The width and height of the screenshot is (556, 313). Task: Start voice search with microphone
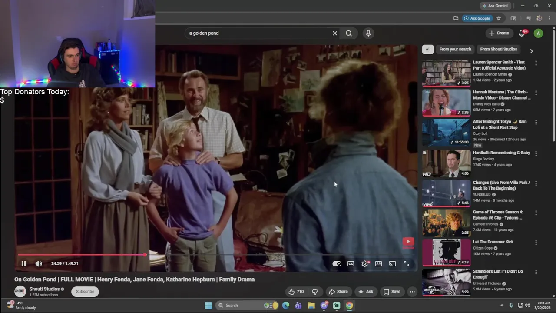coord(368,33)
